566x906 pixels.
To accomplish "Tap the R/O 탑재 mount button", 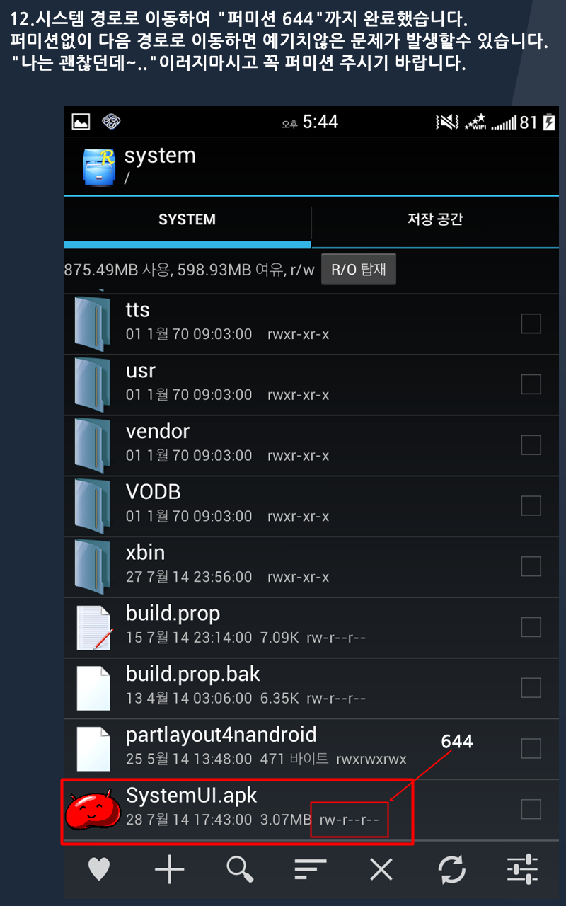I will (359, 270).
